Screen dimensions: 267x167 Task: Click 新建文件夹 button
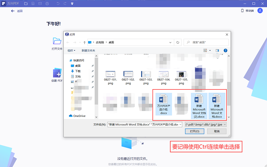pos(88,51)
